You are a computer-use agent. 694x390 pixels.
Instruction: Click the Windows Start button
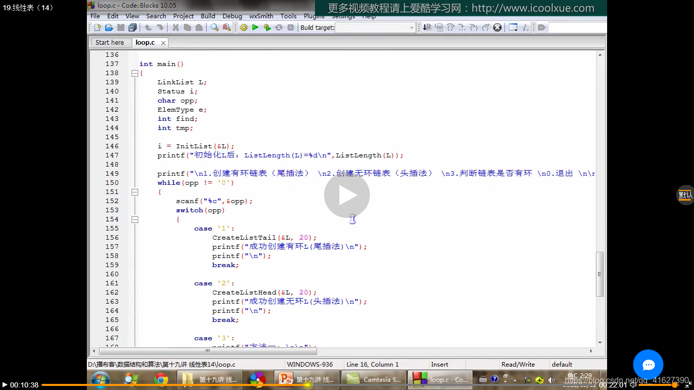pos(100,379)
